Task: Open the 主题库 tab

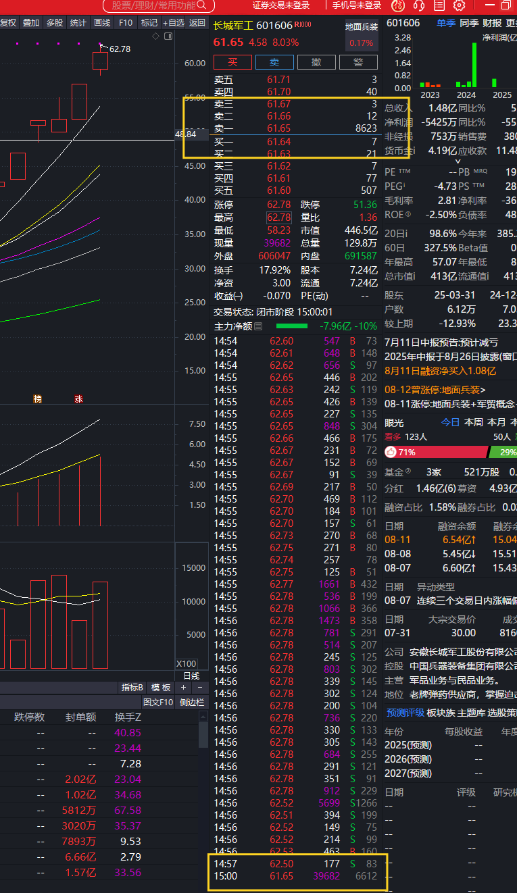Action: point(471,713)
